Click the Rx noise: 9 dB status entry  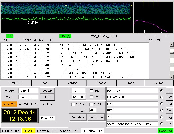coord(69,131)
